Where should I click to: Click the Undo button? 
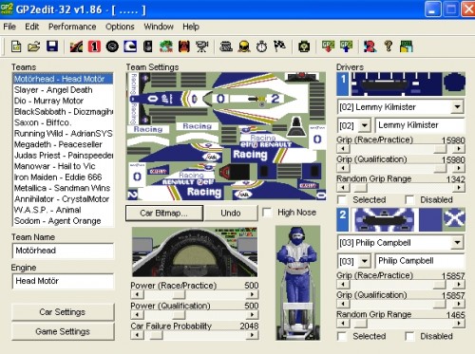click(231, 213)
